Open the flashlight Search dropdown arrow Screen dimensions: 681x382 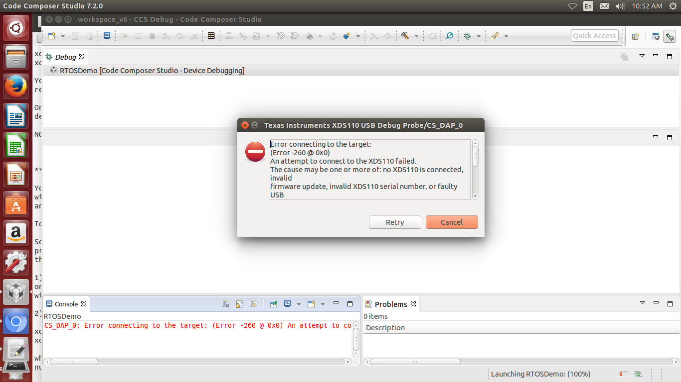coord(506,36)
